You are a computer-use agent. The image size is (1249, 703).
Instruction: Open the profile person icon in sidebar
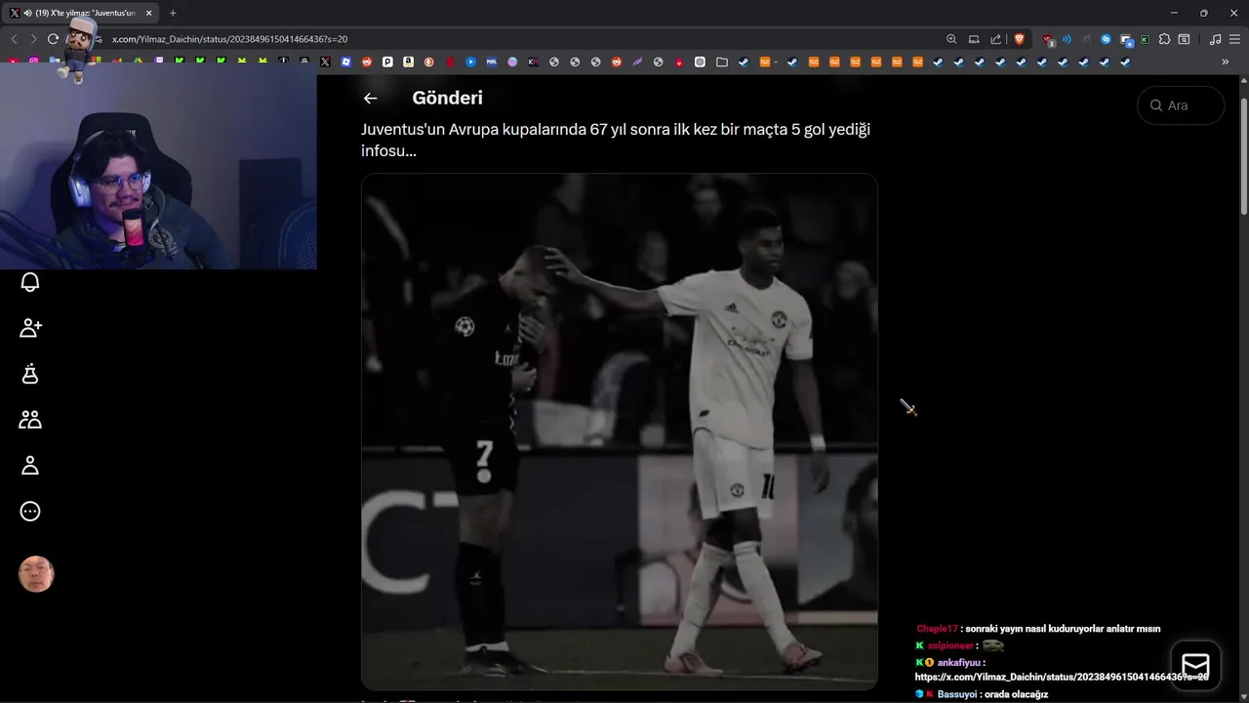[30, 466]
